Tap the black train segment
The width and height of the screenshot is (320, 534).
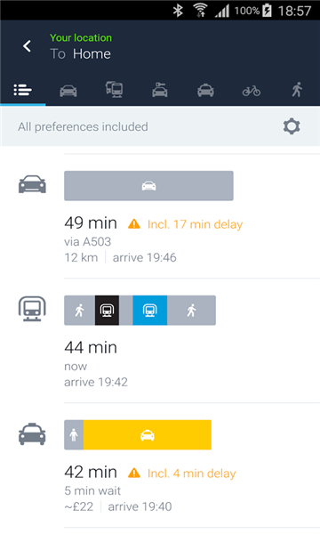click(x=107, y=311)
